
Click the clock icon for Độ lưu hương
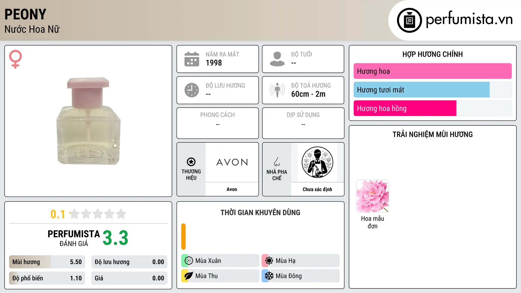coord(192,90)
